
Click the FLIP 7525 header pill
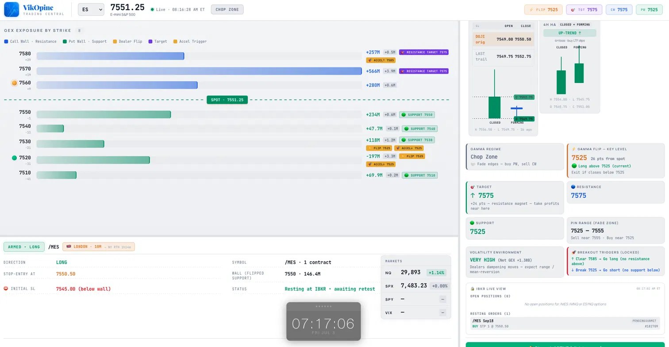point(543,10)
